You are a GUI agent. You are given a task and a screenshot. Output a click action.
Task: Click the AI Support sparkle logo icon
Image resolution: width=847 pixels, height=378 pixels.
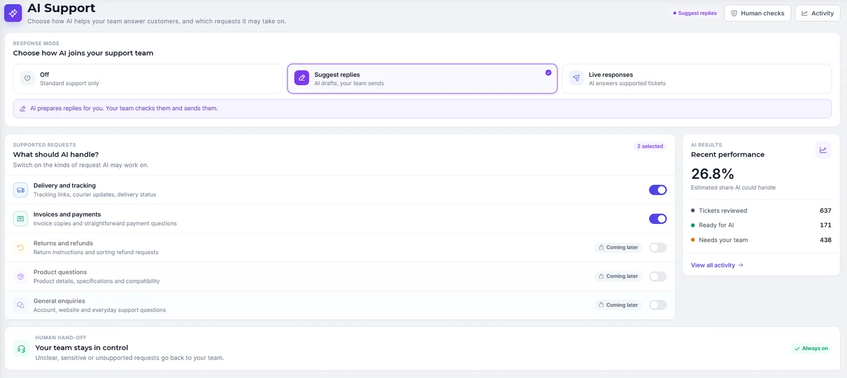tap(13, 13)
